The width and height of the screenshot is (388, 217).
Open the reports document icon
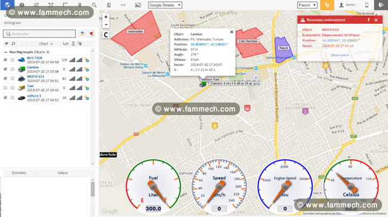pos(109,5)
